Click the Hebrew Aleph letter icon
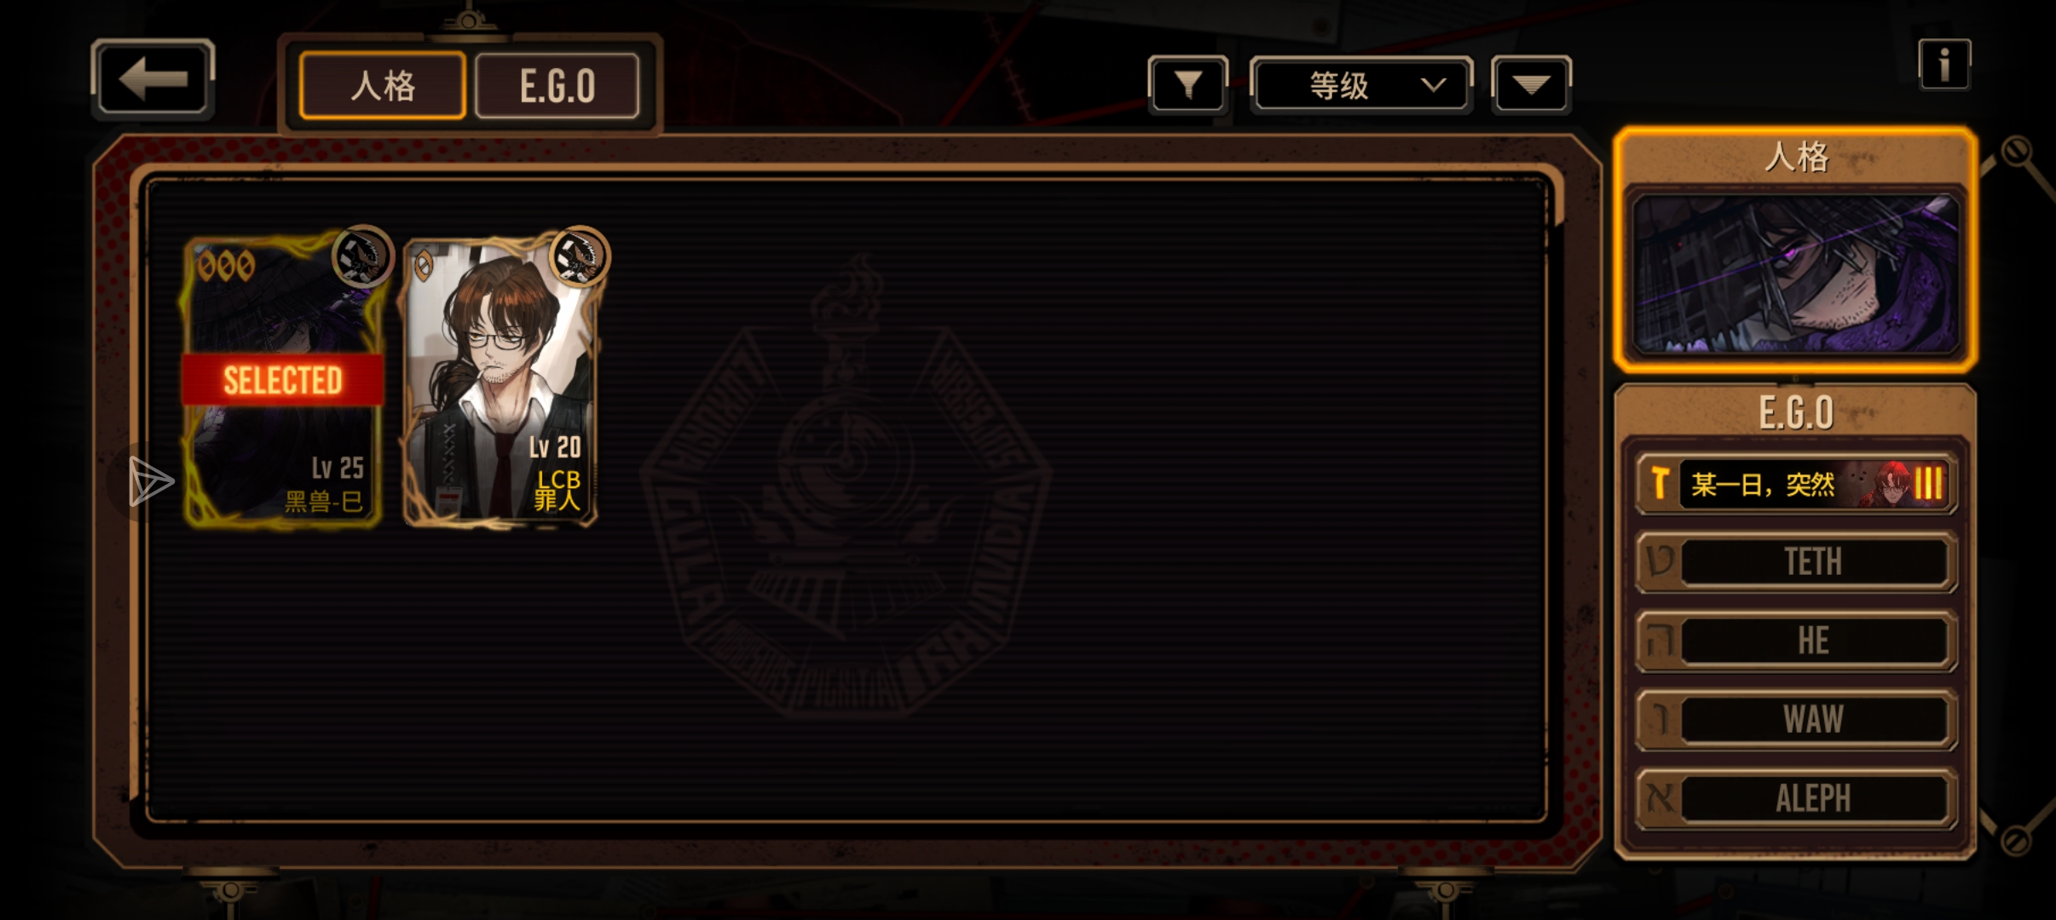 pos(1660,798)
